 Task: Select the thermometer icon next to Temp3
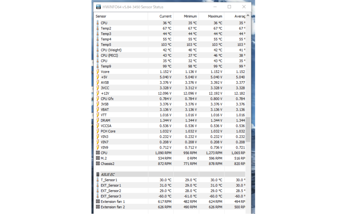coord(98,34)
